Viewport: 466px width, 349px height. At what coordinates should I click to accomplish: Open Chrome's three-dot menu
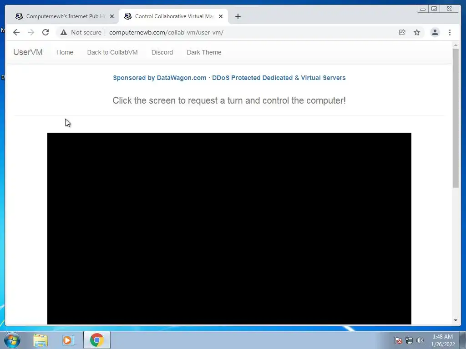point(450,32)
